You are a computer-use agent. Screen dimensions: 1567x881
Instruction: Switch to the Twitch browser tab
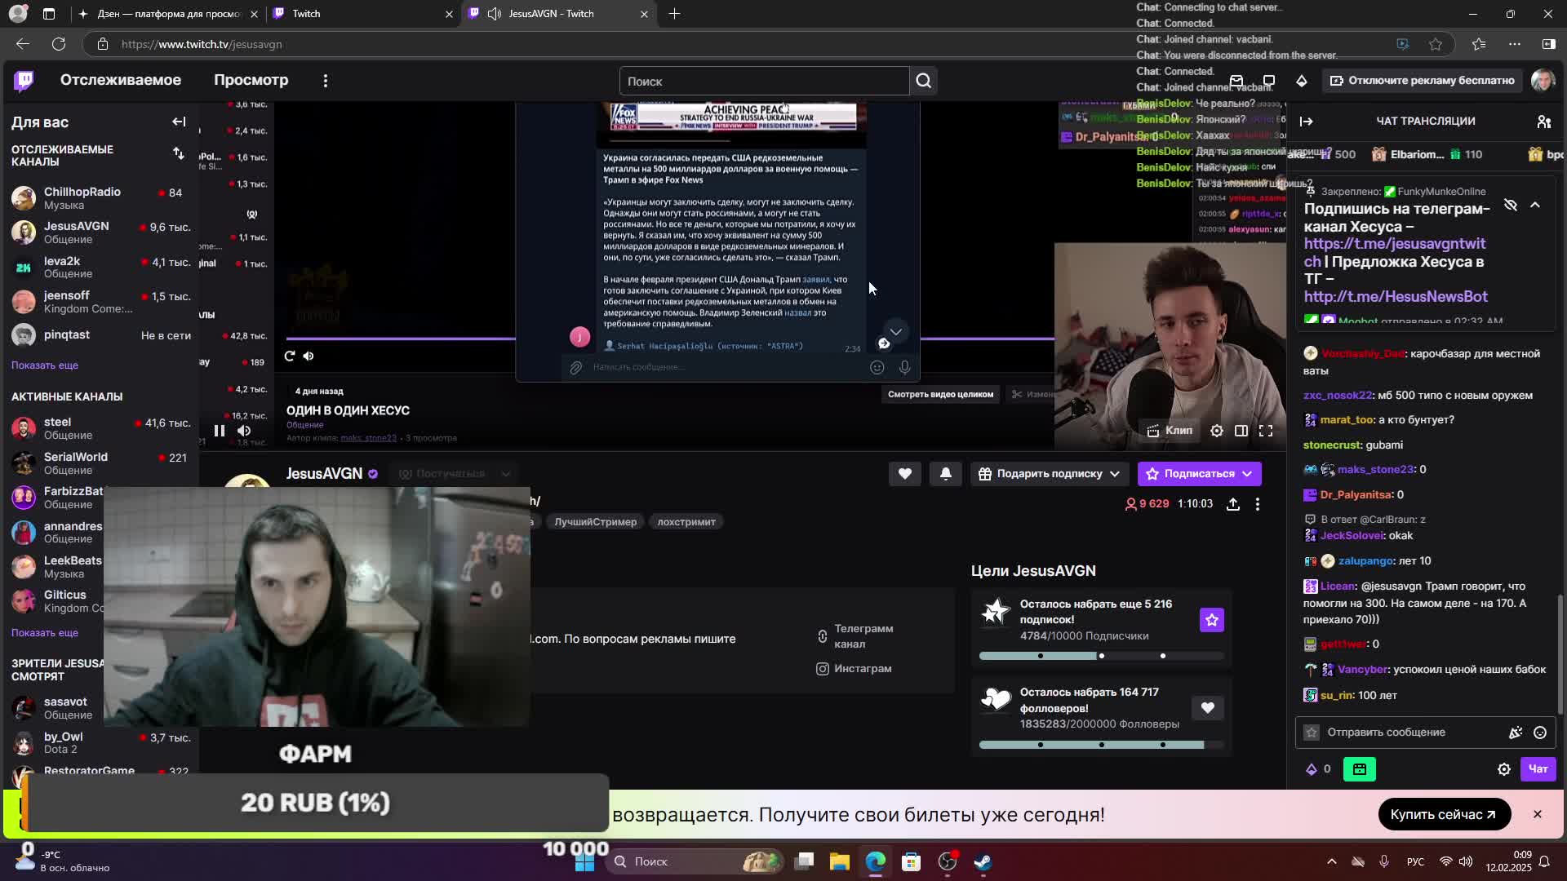pyautogui.click(x=363, y=14)
